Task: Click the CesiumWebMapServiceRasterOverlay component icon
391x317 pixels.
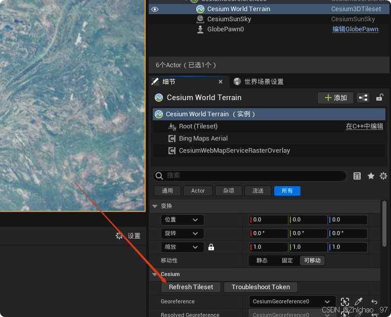Action: coord(172,151)
